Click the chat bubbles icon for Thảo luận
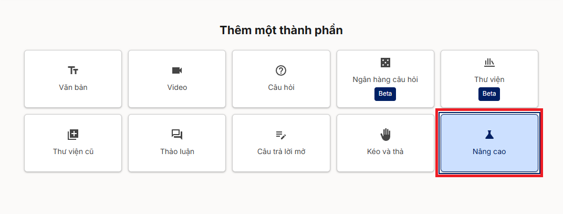This screenshot has width=563, height=214. 177,135
